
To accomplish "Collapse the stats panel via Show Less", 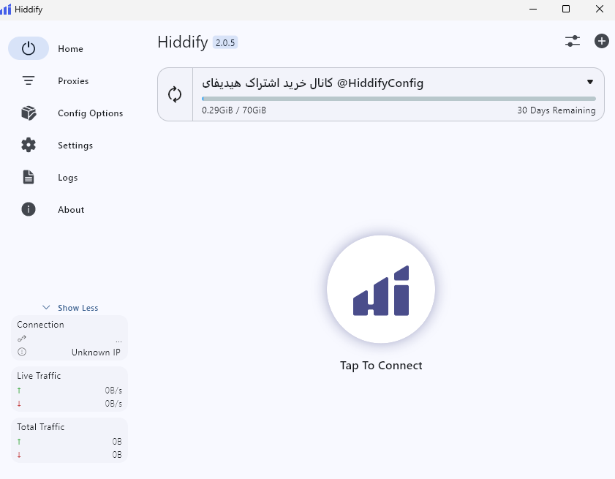I will [70, 308].
